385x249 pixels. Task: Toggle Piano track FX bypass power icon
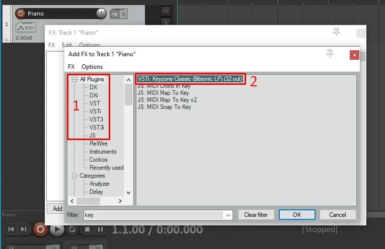(x=123, y=14)
